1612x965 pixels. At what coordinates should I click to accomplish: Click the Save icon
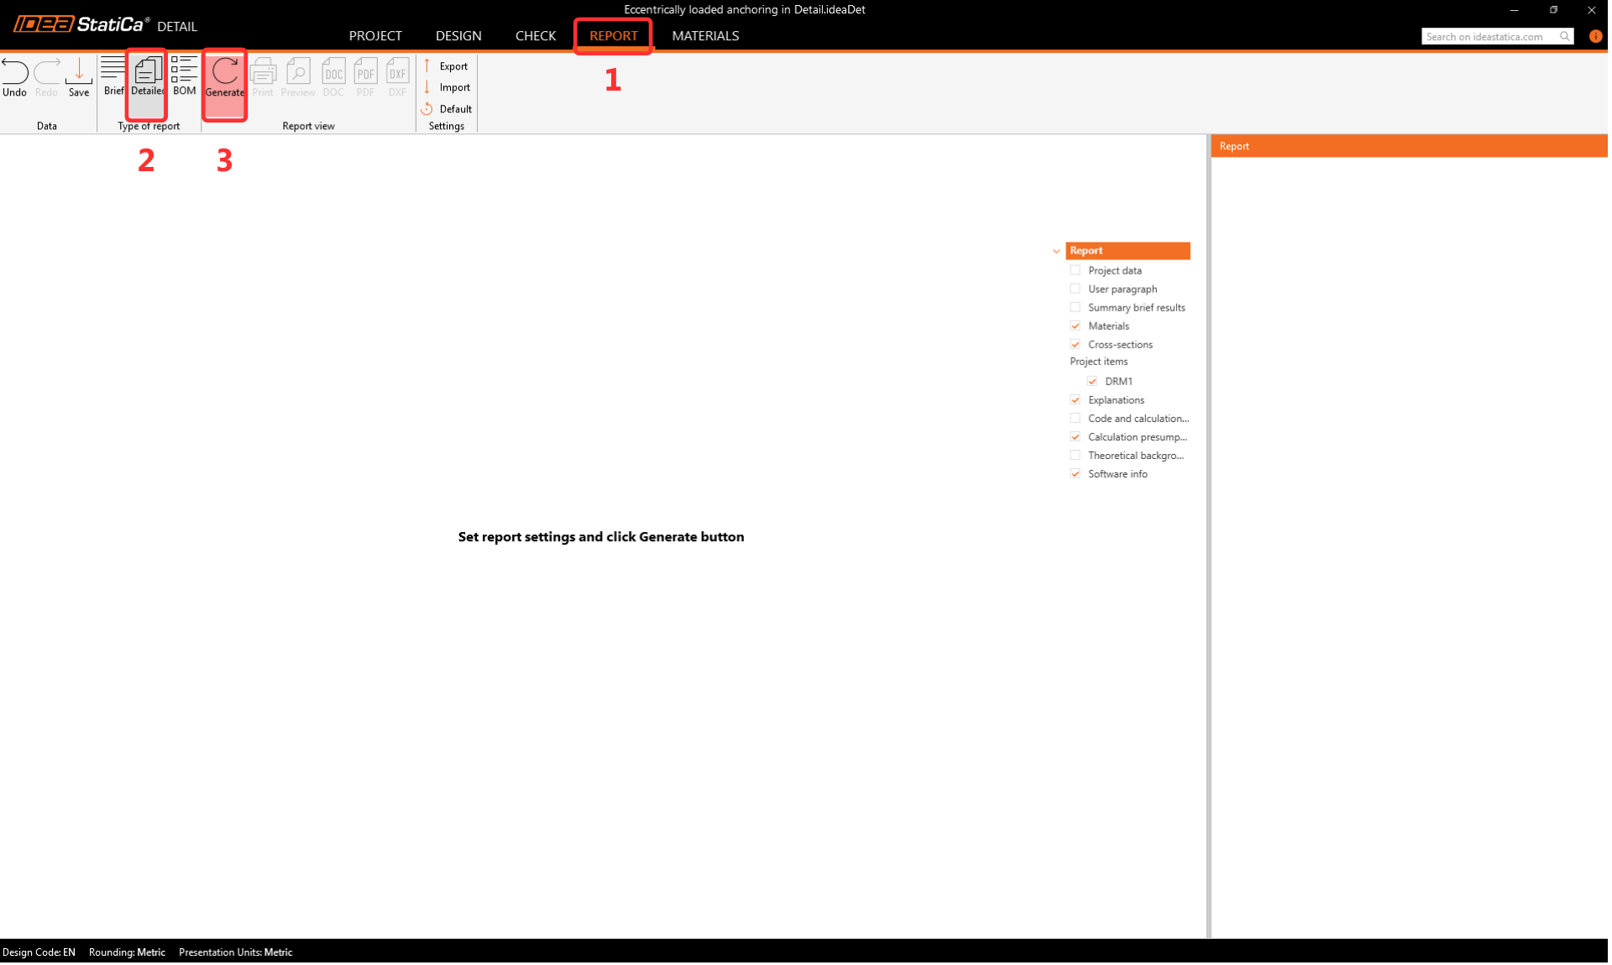click(79, 73)
